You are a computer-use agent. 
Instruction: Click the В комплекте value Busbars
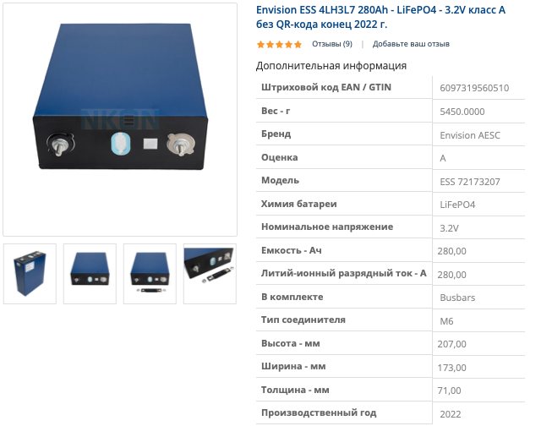click(x=457, y=298)
